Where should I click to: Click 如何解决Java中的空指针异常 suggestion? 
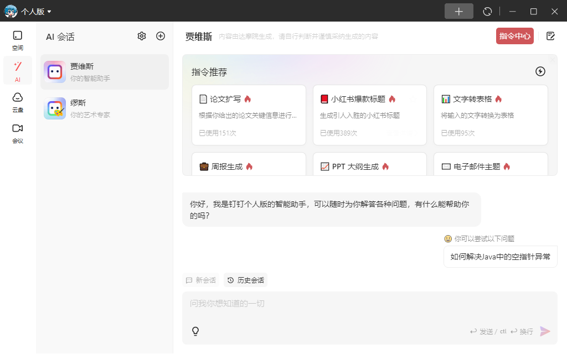click(500, 257)
